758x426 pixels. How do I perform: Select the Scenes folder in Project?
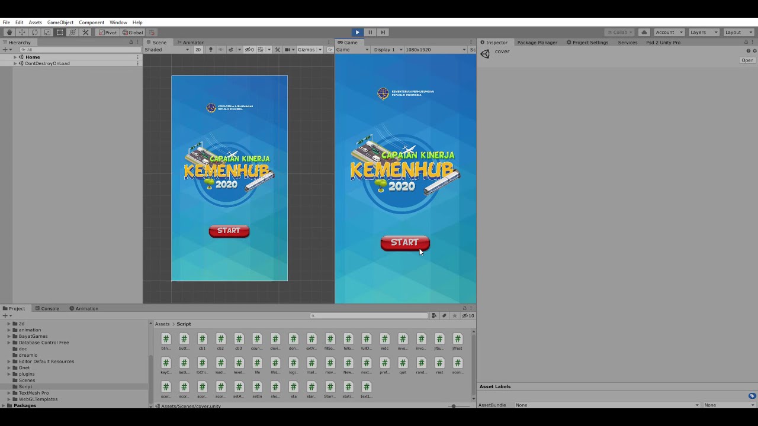pyautogui.click(x=27, y=380)
